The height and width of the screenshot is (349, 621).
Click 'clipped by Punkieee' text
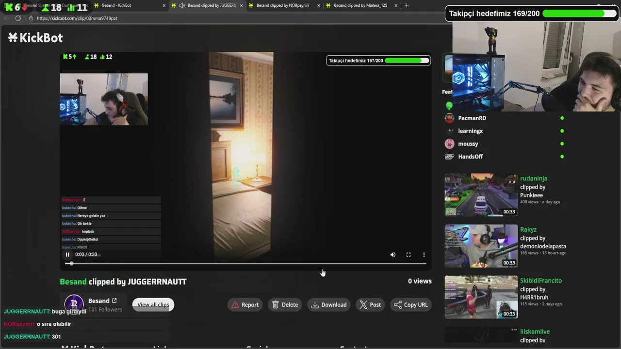[x=533, y=191]
